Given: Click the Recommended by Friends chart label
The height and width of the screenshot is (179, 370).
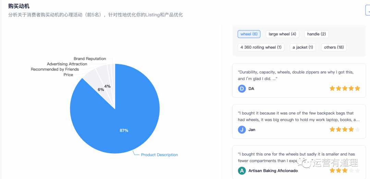Looking at the screenshot, I should click(55, 69).
